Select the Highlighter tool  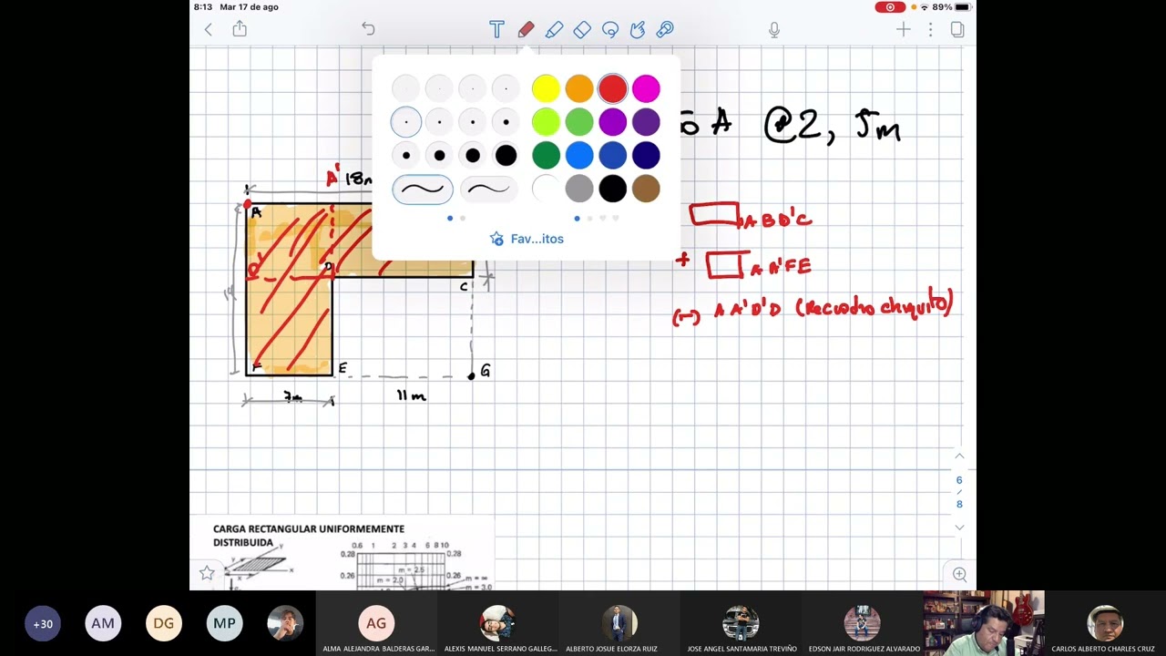(554, 30)
